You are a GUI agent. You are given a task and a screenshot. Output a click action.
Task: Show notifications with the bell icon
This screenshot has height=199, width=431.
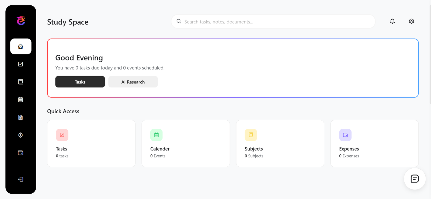tap(392, 21)
